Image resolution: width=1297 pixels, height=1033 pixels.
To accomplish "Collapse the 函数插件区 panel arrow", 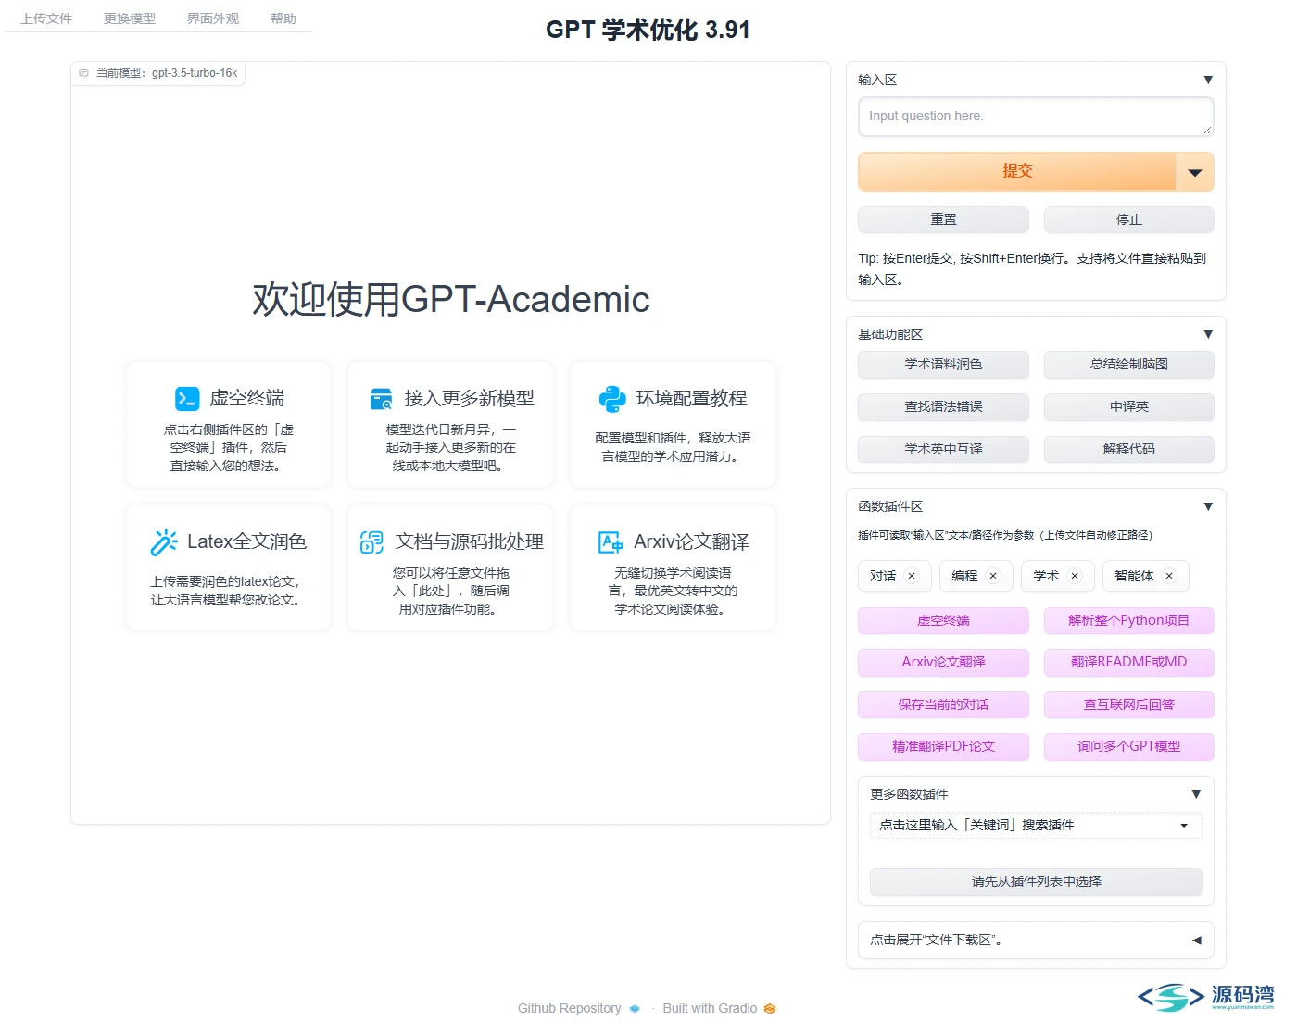I will coord(1208,506).
